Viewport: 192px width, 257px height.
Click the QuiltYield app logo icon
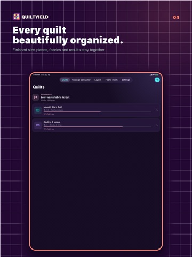click(x=17, y=17)
